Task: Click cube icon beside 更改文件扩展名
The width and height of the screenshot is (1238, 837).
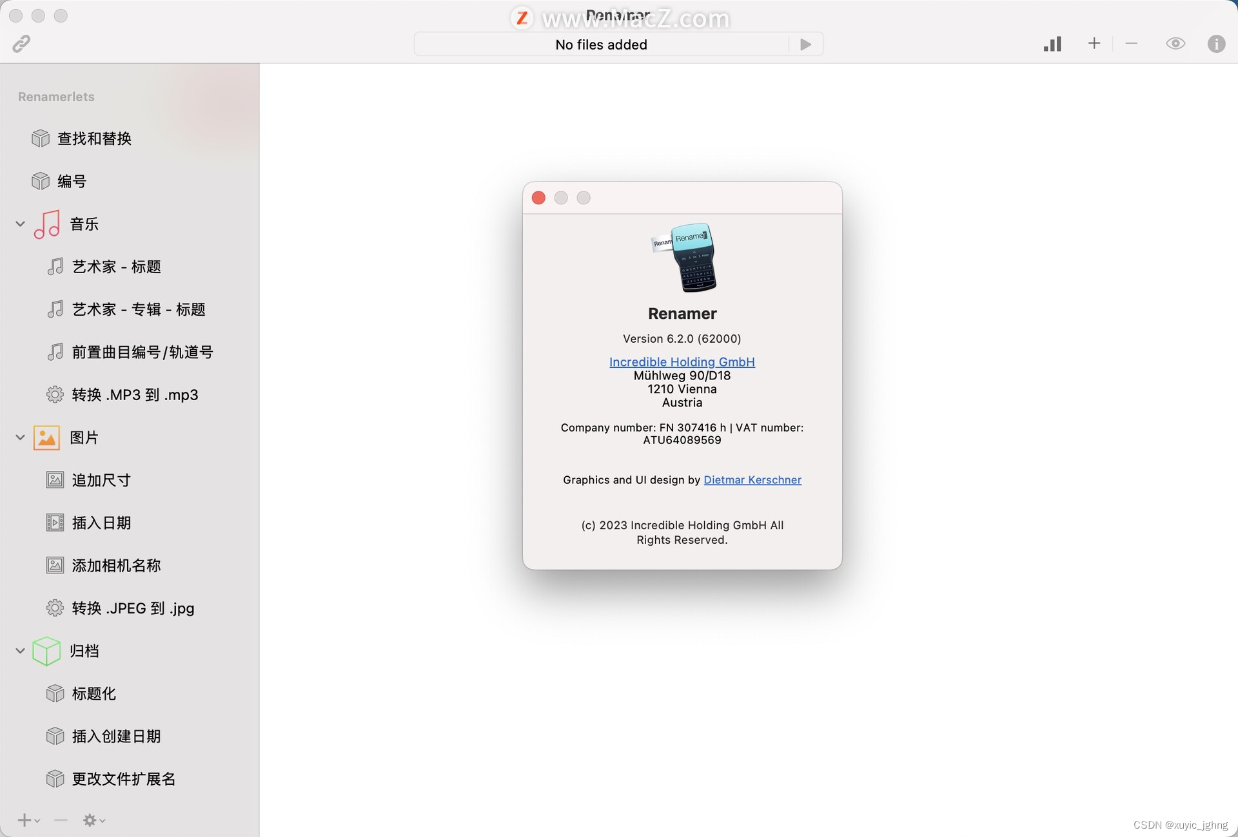Action: [55, 778]
